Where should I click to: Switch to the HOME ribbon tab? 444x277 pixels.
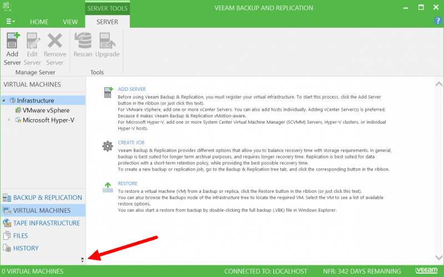click(x=39, y=22)
